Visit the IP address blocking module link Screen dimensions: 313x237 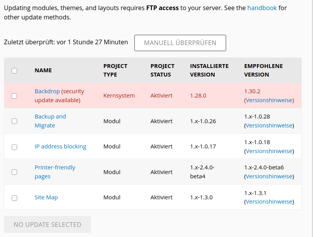pyautogui.click(x=60, y=146)
